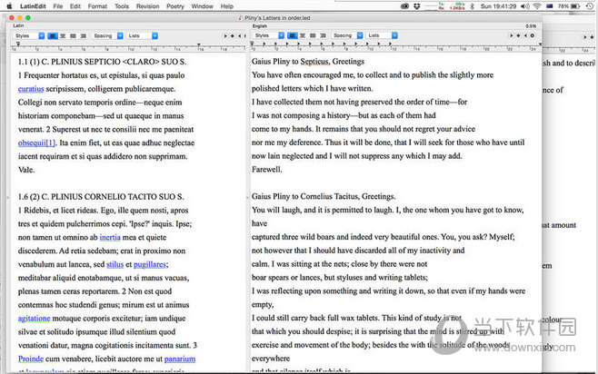Select justify alignment in the Latin pane
The image size is (598, 374).
pos(74,35)
